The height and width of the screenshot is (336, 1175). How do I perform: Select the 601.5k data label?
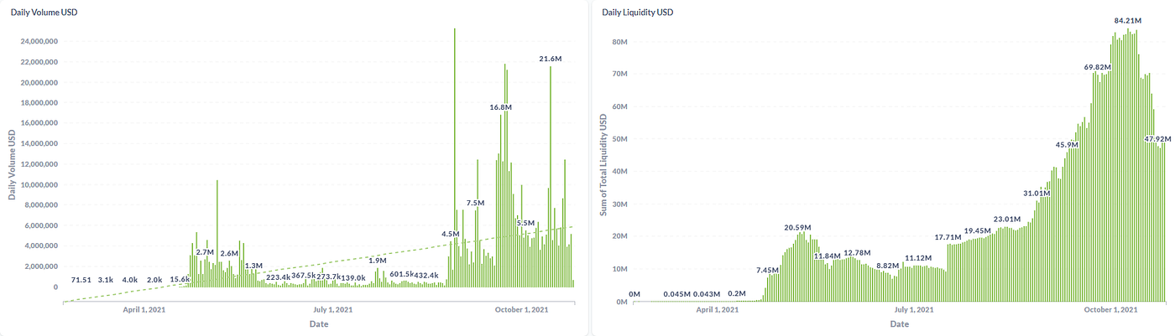402,274
